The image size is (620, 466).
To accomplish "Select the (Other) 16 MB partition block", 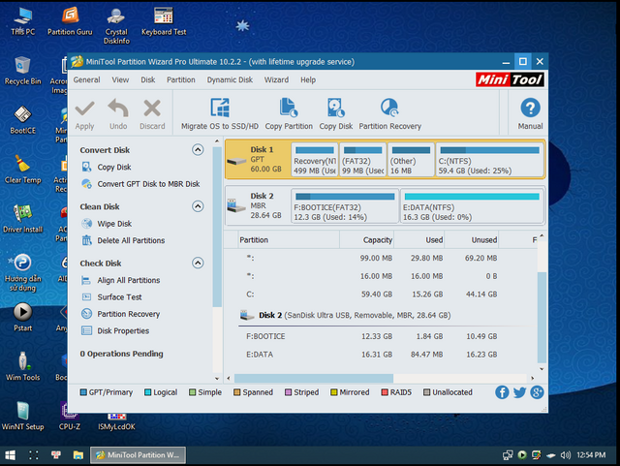I will [x=411, y=160].
